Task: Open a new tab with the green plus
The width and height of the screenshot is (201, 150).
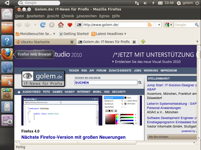Action: (143, 42)
